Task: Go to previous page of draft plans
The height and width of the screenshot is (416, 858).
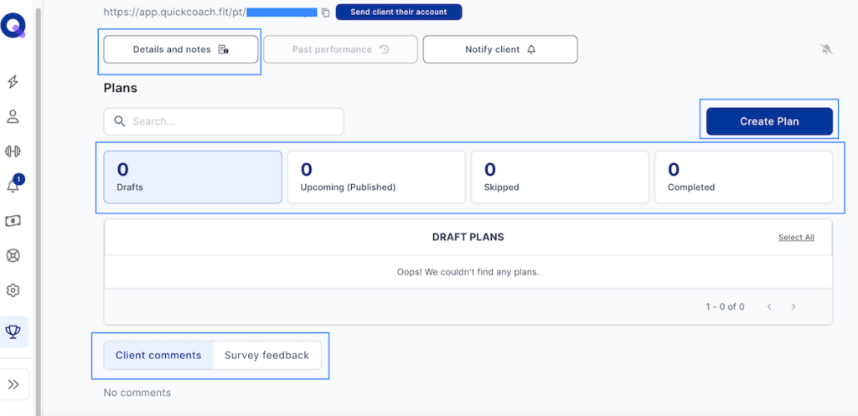Action: point(769,307)
